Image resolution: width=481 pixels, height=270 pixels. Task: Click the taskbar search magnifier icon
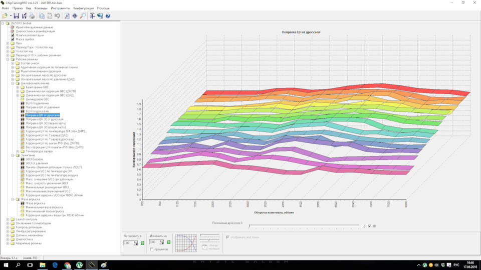pyautogui.click(x=18, y=265)
